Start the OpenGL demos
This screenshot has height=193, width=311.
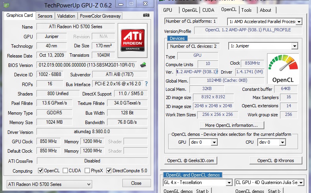(203, 191)
